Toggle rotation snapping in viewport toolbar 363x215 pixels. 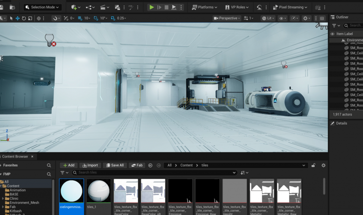click(96, 18)
